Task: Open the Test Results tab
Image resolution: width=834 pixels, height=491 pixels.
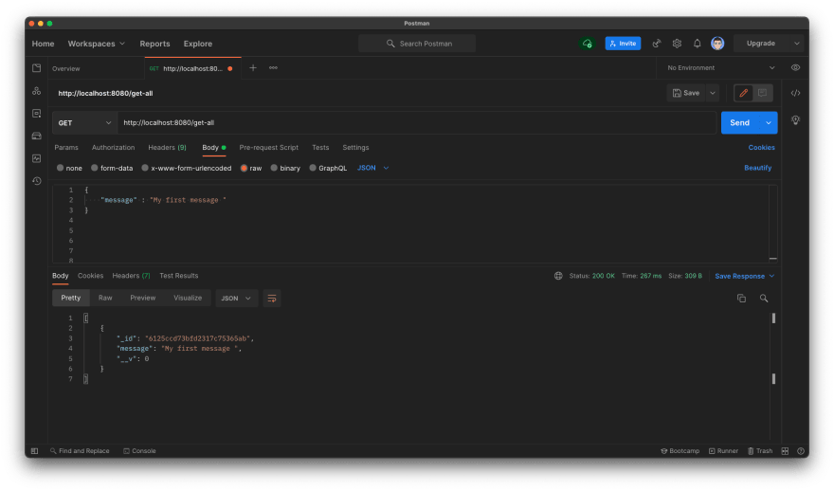Action: tap(179, 276)
